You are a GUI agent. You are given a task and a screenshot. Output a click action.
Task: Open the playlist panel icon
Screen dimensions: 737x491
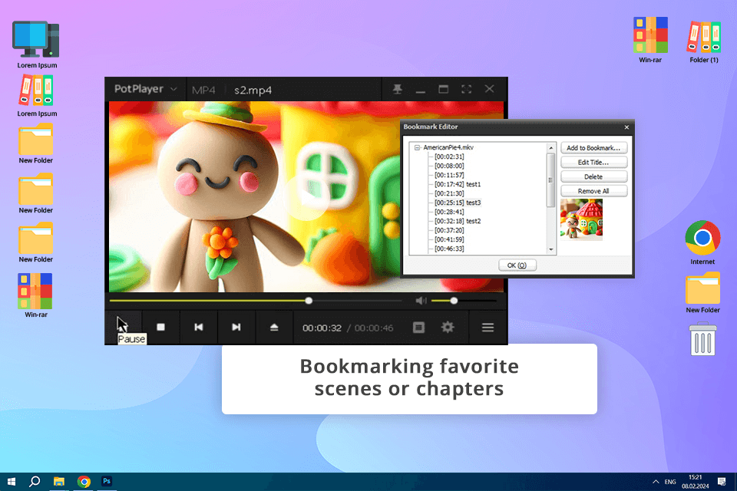point(418,327)
